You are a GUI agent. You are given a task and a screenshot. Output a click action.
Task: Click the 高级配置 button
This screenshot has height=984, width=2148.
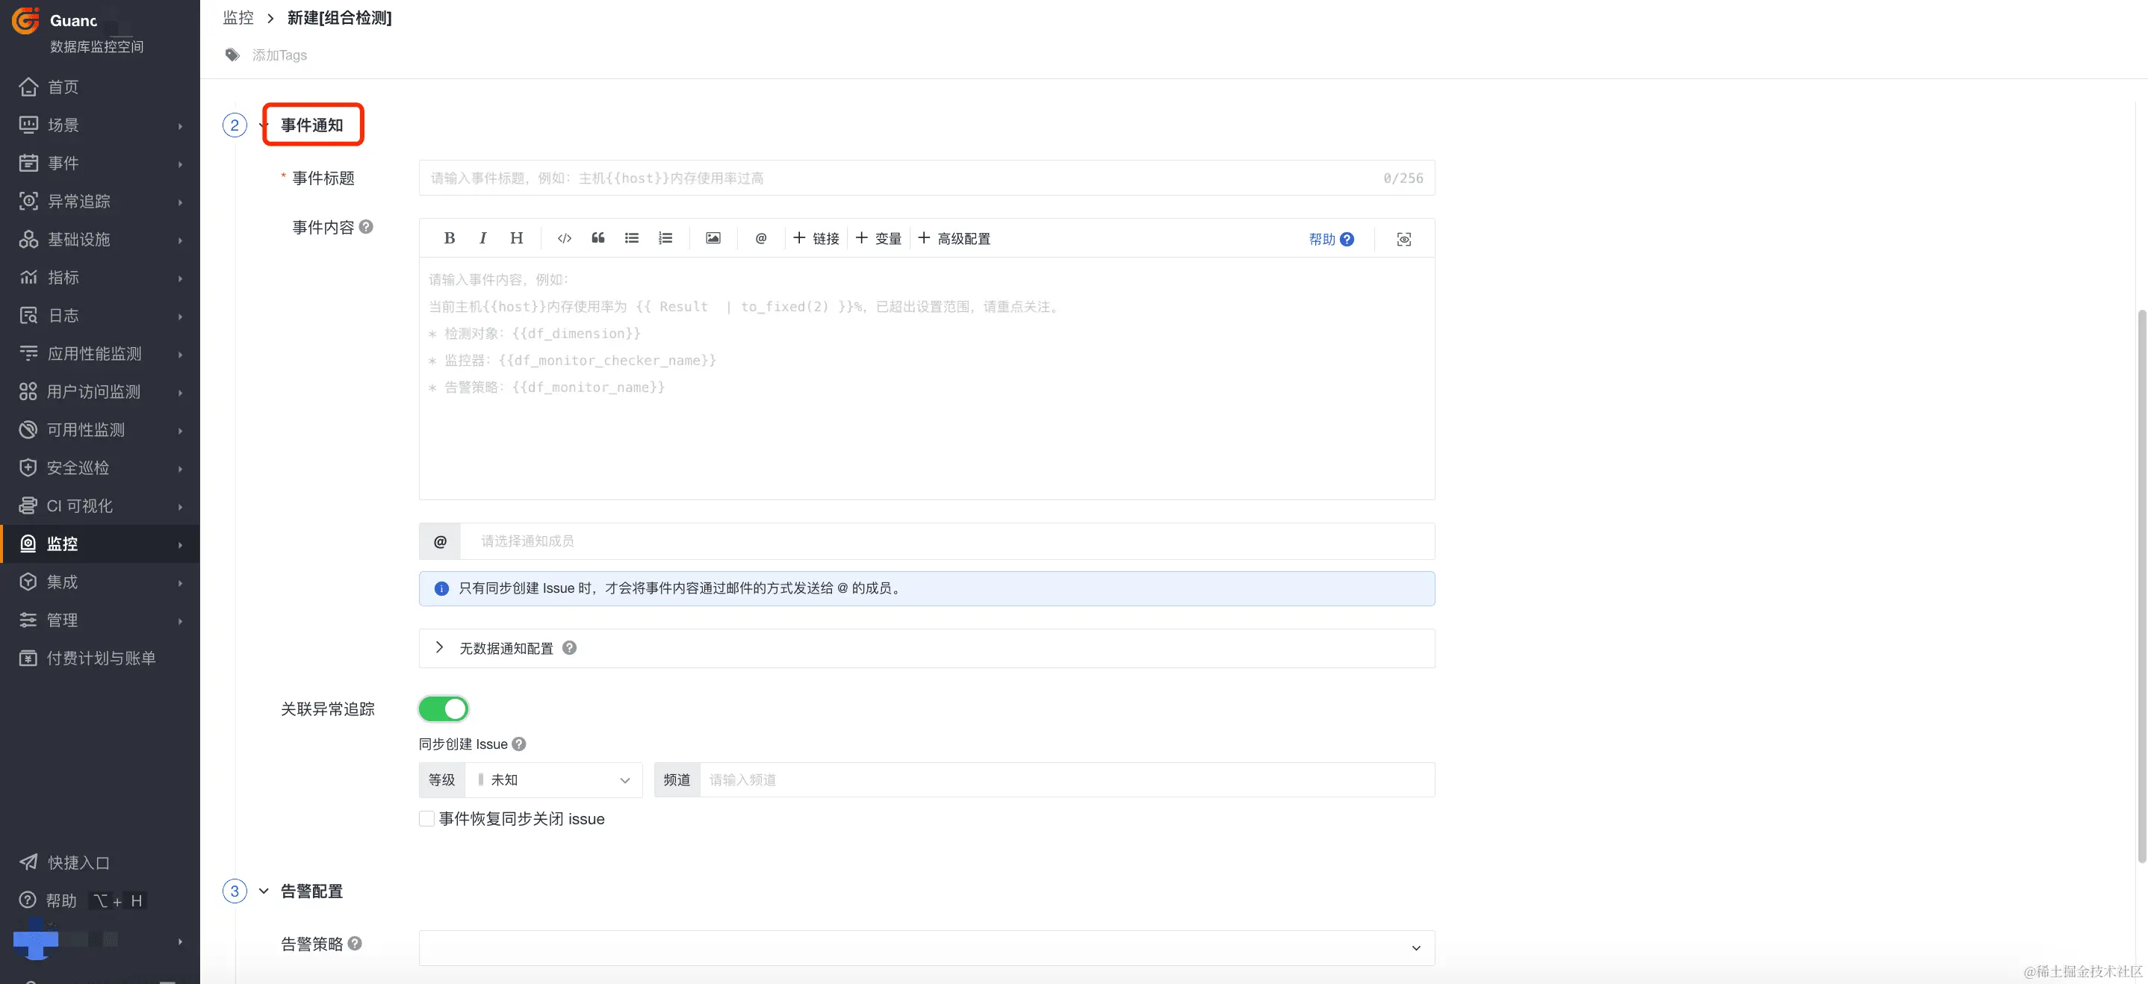click(x=955, y=238)
